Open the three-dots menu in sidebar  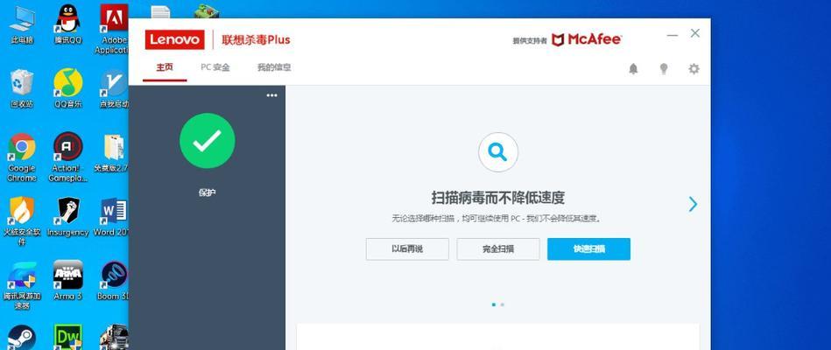point(271,95)
